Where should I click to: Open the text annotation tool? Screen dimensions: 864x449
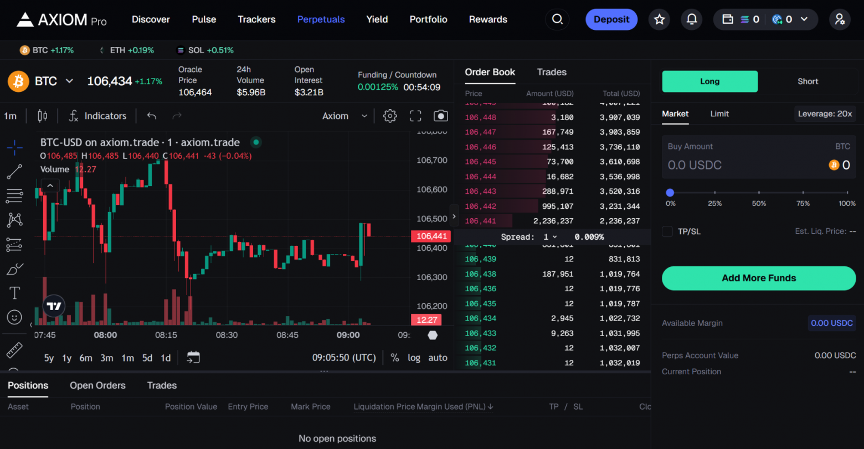(14, 293)
